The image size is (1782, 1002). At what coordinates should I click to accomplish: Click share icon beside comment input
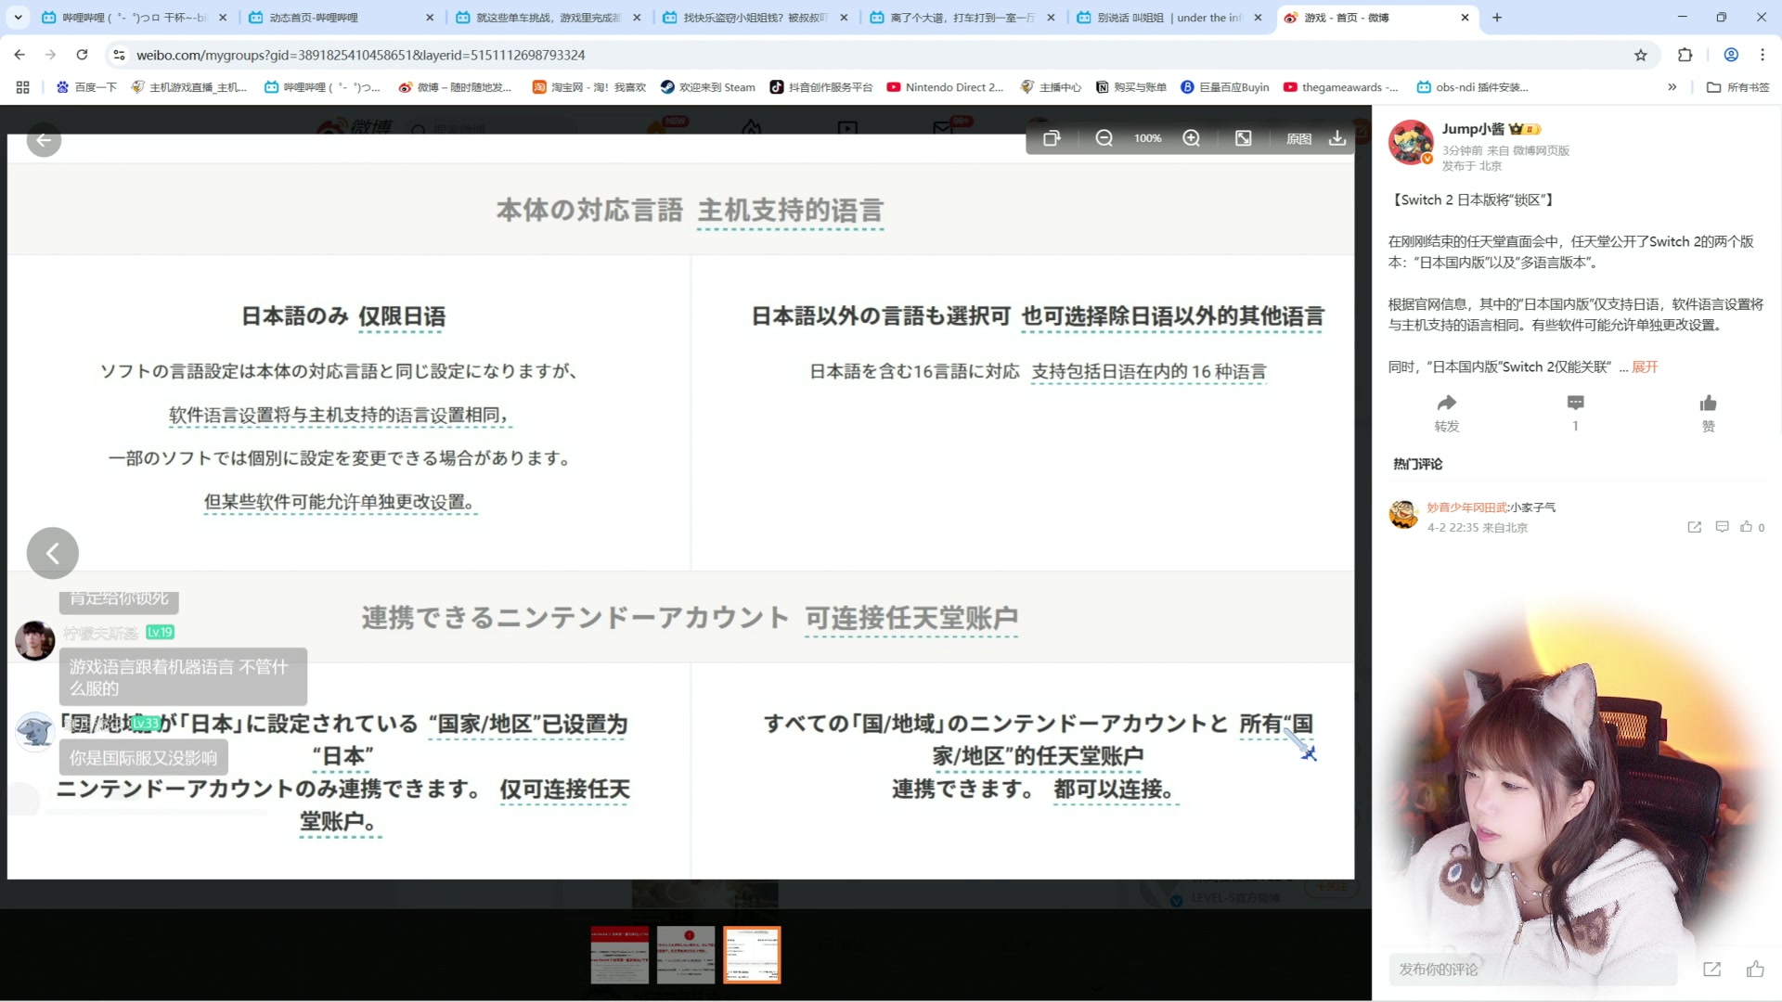[x=1712, y=970]
